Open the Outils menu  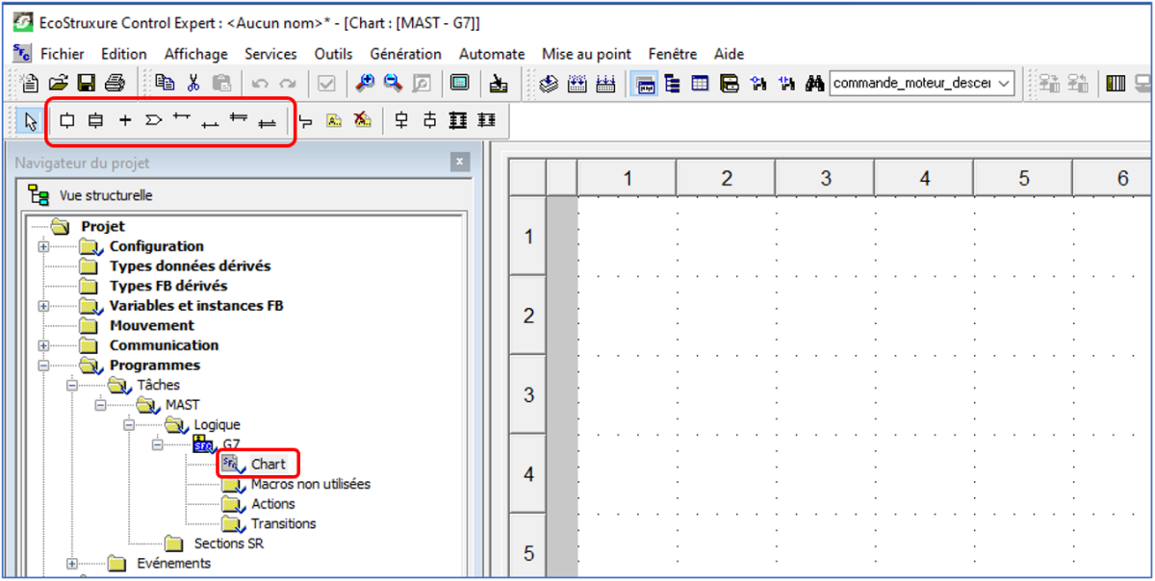click(x=333, y=54)
